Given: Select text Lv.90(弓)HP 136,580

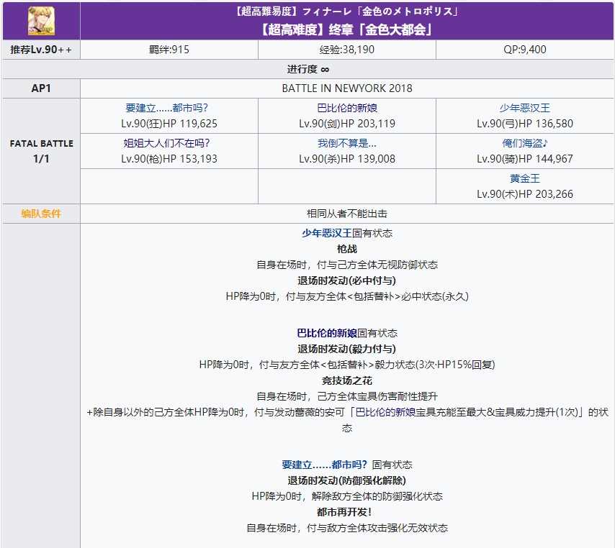Looking at the screenshot, I should coord(525,124).
